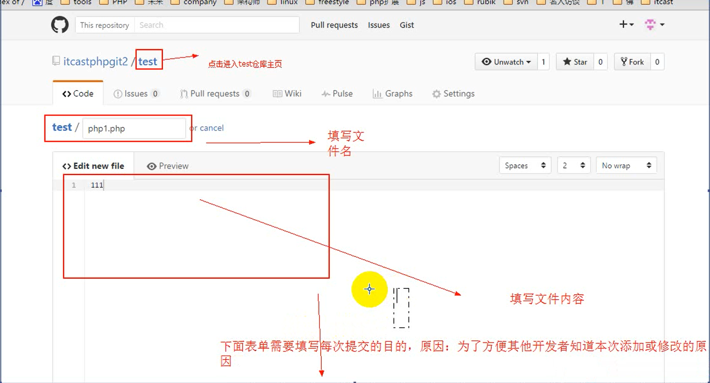Open the GitHub octocat home logo
Viewport: 710px width, 383px height.
pos(60,25)
